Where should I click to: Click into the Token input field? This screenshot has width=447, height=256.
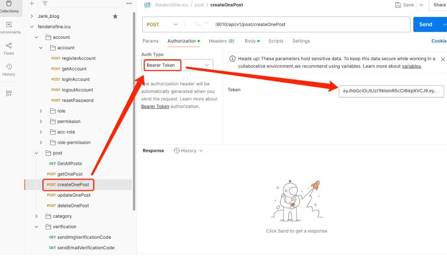click(391, 91)
